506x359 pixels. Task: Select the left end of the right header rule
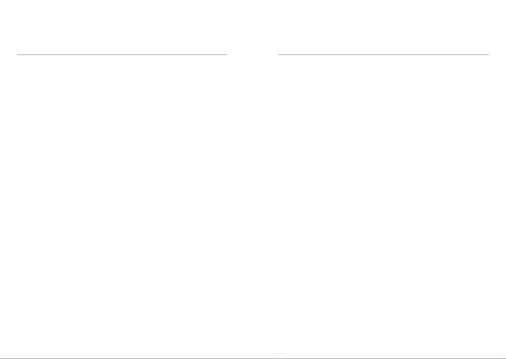(x=279, y=55)
